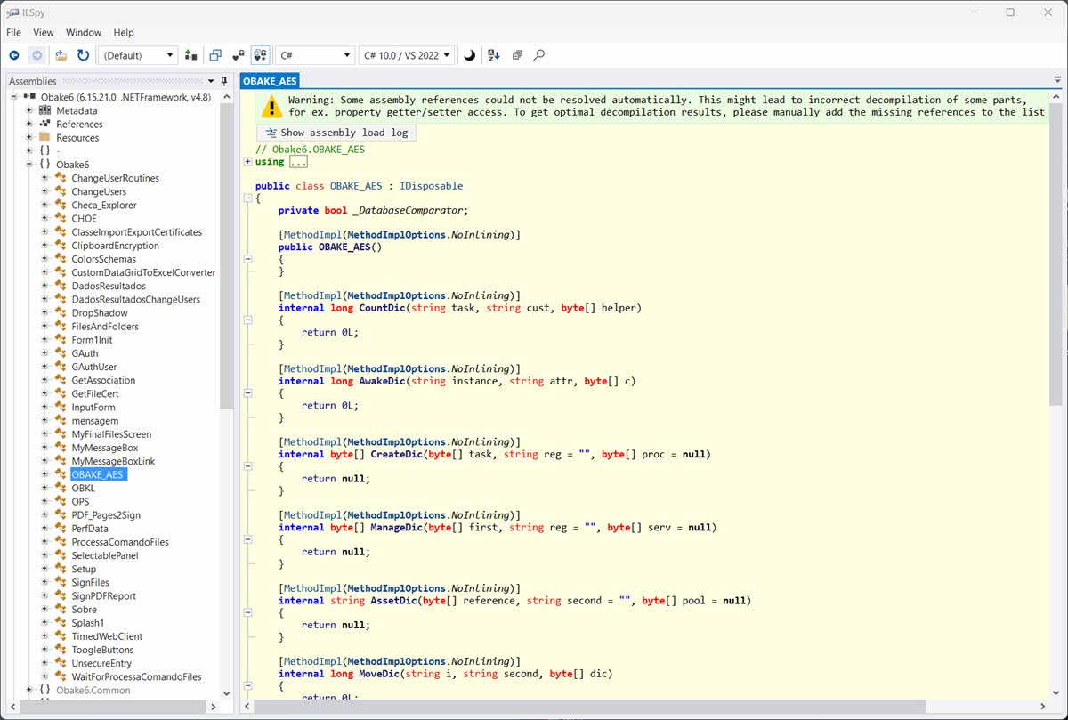Viewport: 1068px width, 720px height.
Task: Select the ToogleButtons class in tree
Action: click(102, 650)
